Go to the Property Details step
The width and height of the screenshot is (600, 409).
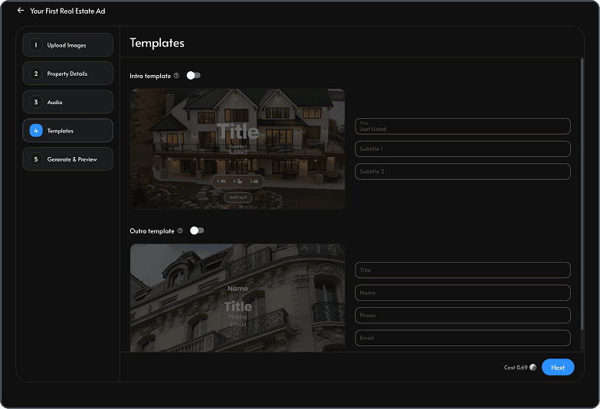click(x=67, y=74)
